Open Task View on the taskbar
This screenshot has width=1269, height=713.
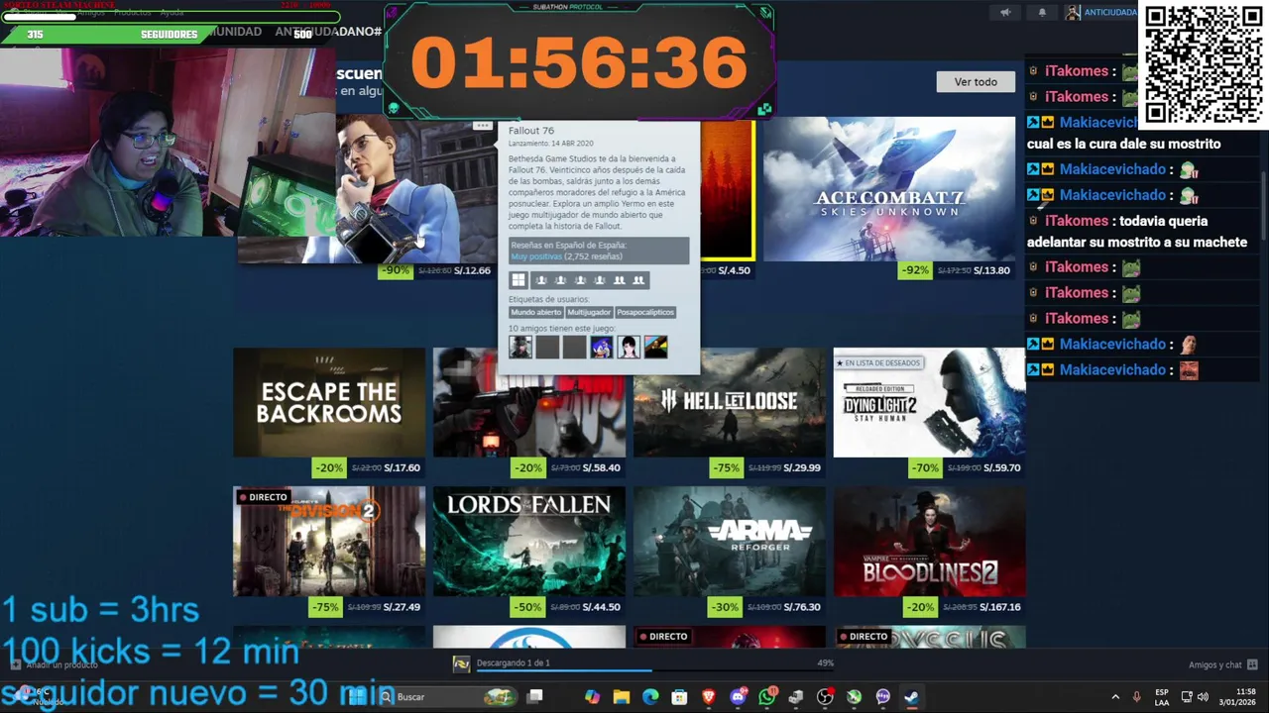(x=535, y=697)
